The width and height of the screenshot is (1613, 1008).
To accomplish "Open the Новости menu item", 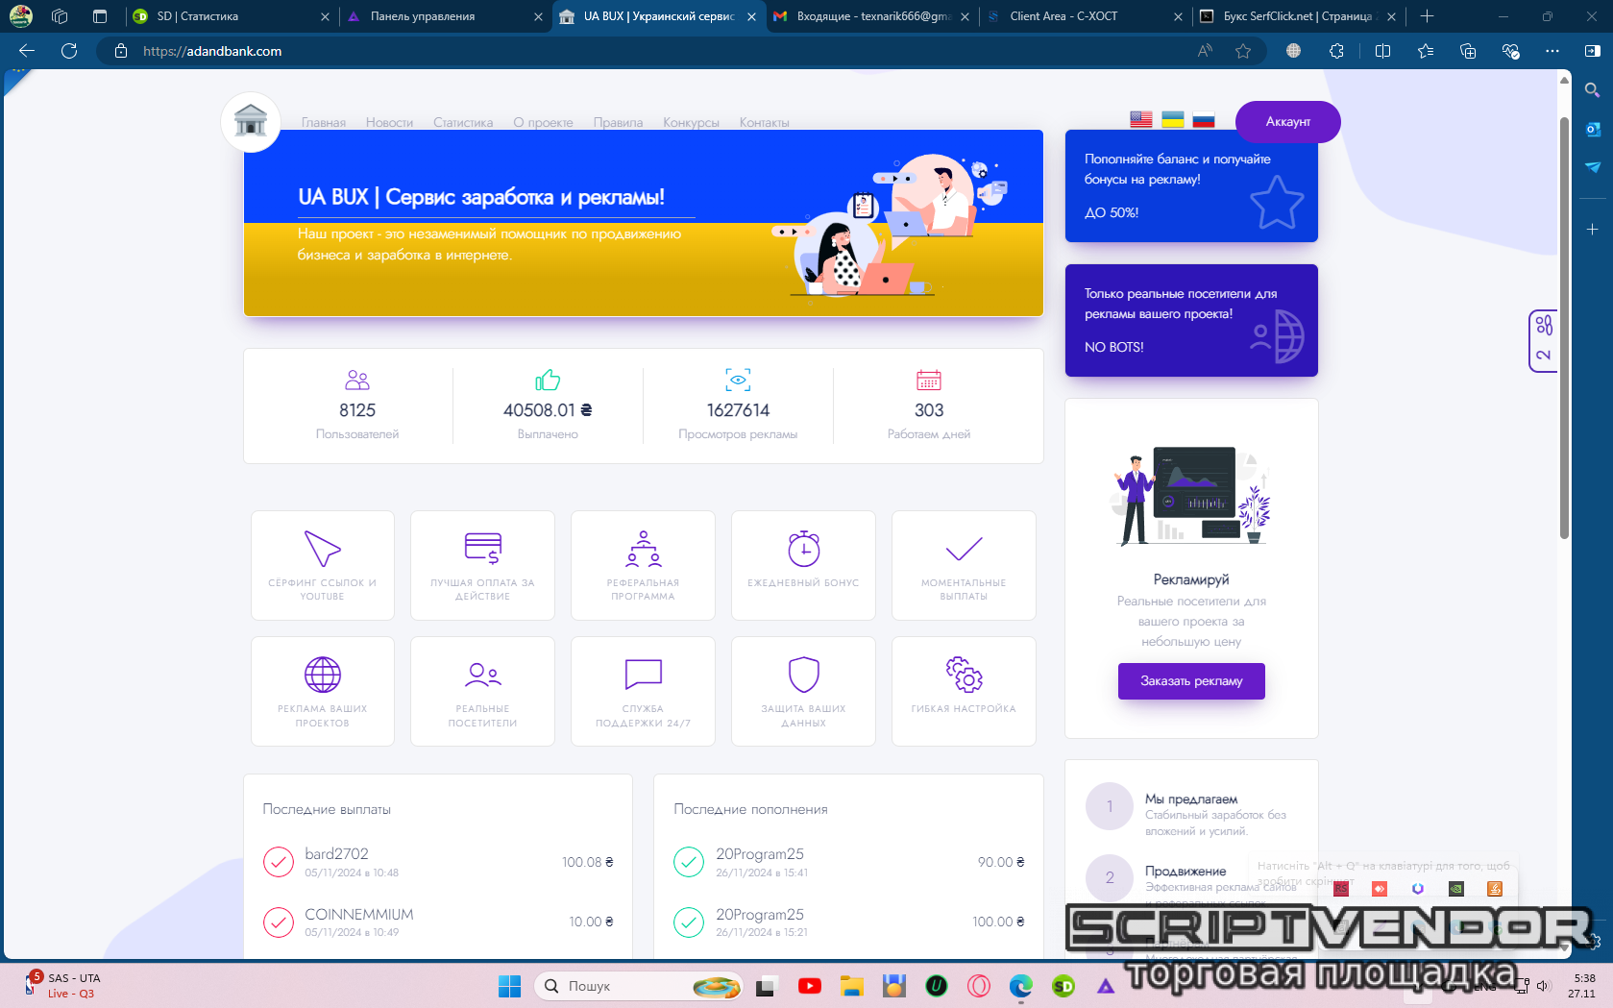I will click(389, 123).
